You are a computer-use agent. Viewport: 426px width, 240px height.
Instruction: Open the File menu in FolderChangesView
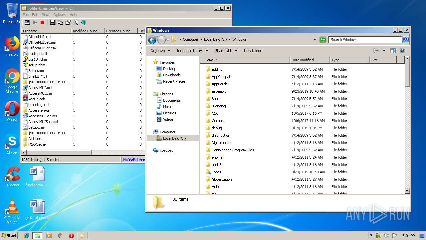pos(25,15)
